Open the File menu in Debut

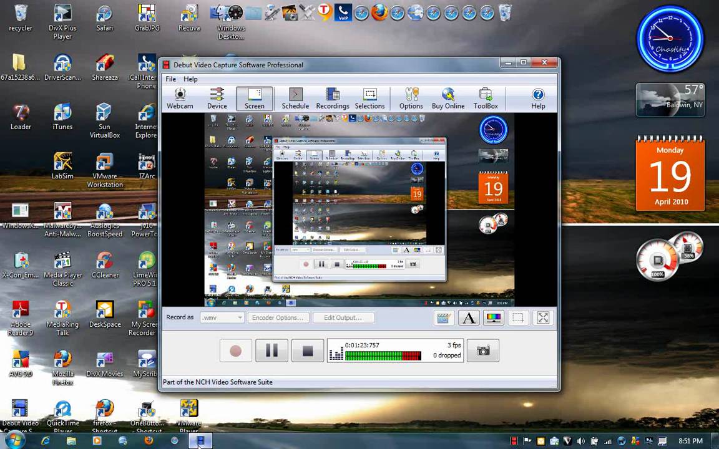pos(170,79)
